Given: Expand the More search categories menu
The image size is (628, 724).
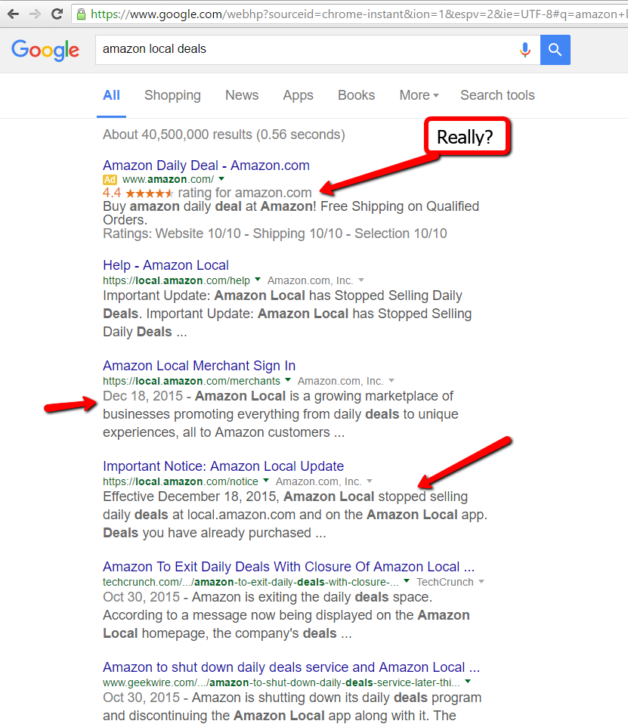Looking at the screenshot, I should 419,95.
